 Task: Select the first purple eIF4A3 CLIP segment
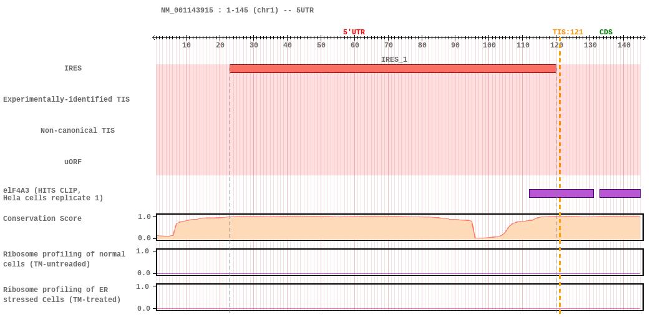click(x=561, y=193)
